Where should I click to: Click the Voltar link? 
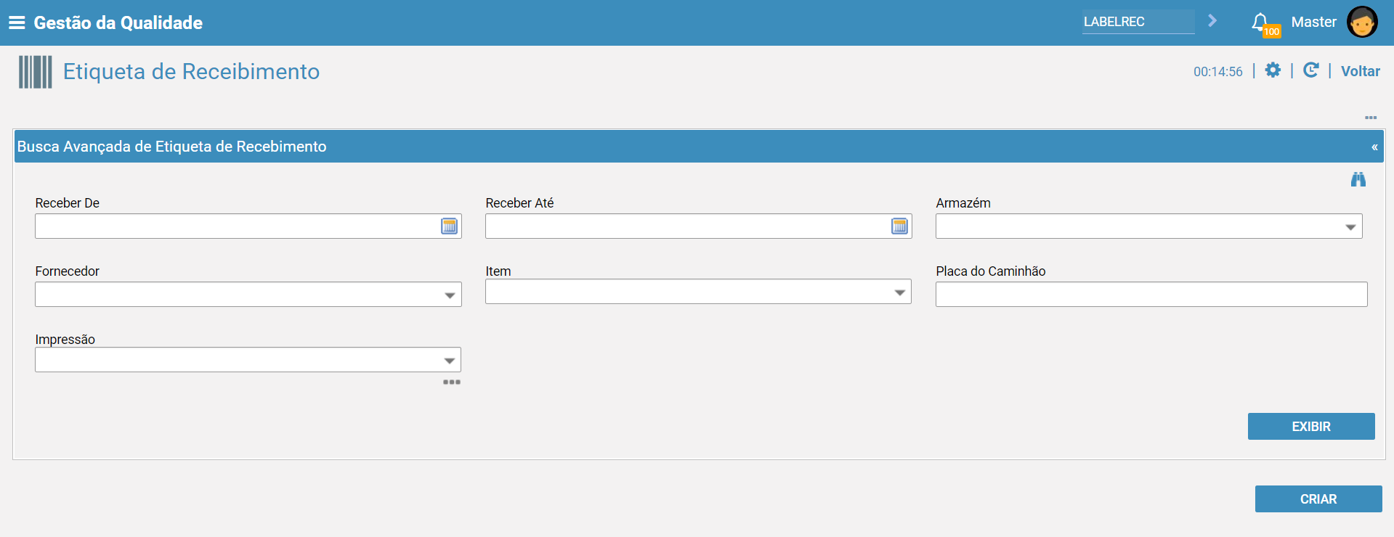click(1360, 71)
